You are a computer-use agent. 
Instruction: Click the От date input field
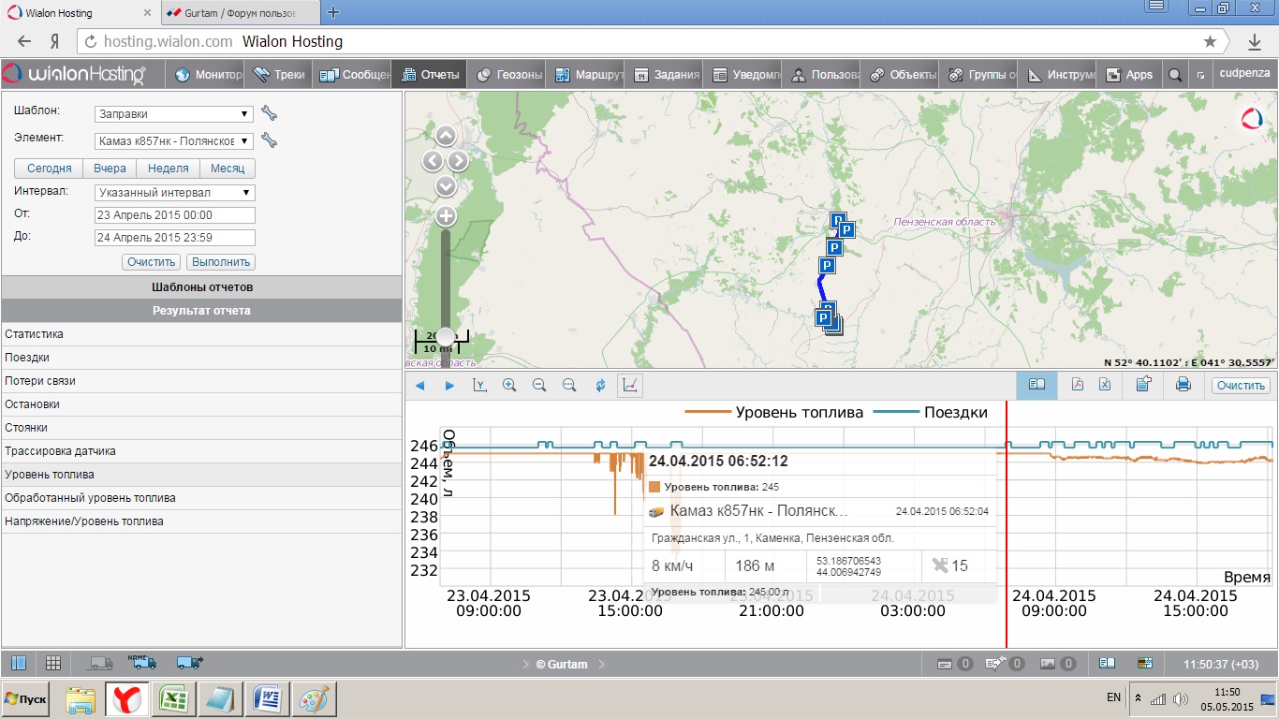coord(174,215)
